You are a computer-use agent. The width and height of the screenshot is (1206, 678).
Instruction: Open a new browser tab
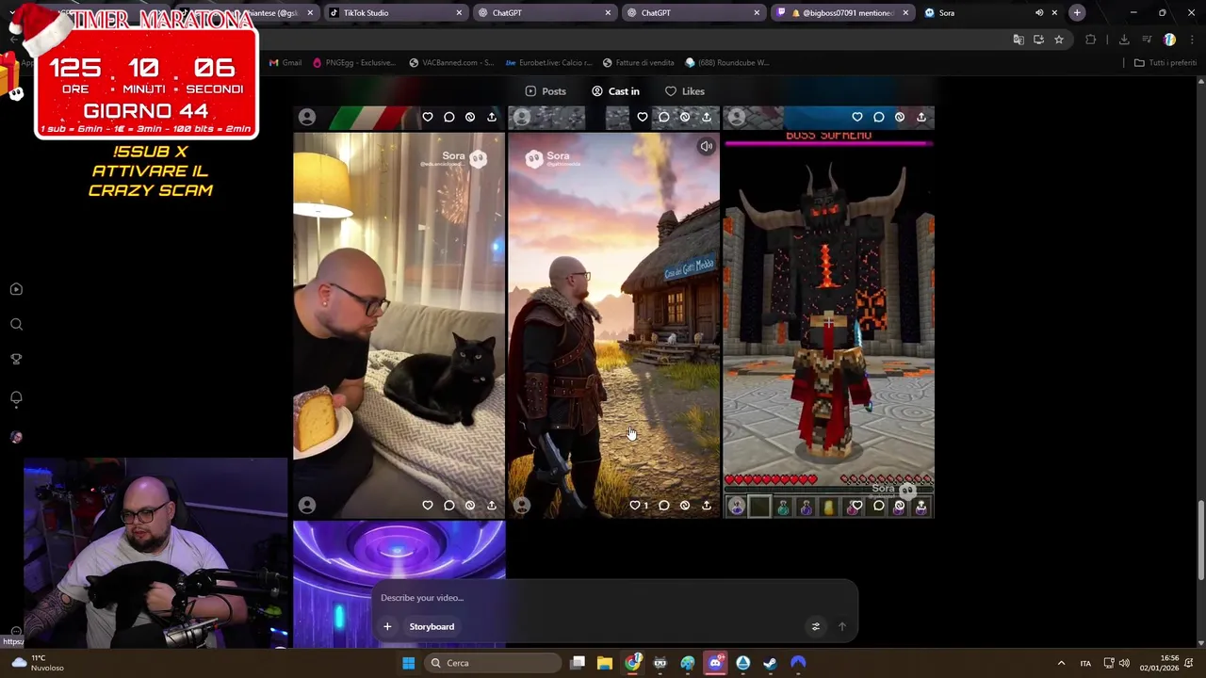click(1077, 13)
